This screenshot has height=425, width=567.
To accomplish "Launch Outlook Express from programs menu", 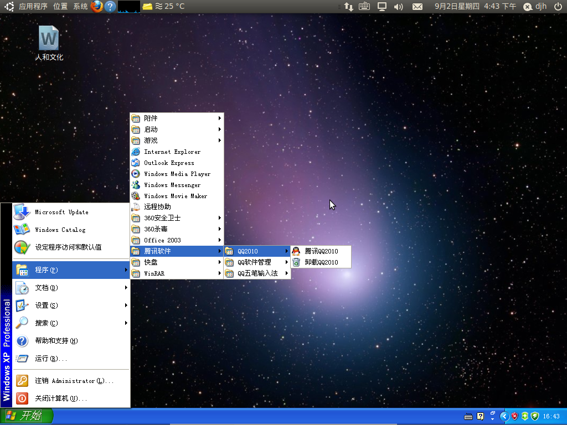I will pos(177,163).
